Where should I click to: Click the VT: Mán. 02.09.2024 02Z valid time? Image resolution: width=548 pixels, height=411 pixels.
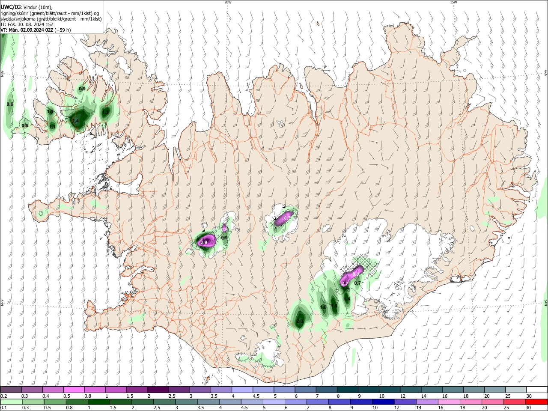coord(36,30)
